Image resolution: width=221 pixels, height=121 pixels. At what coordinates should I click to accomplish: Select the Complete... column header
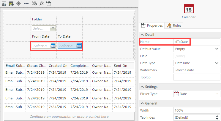click(x=80, y=66)
